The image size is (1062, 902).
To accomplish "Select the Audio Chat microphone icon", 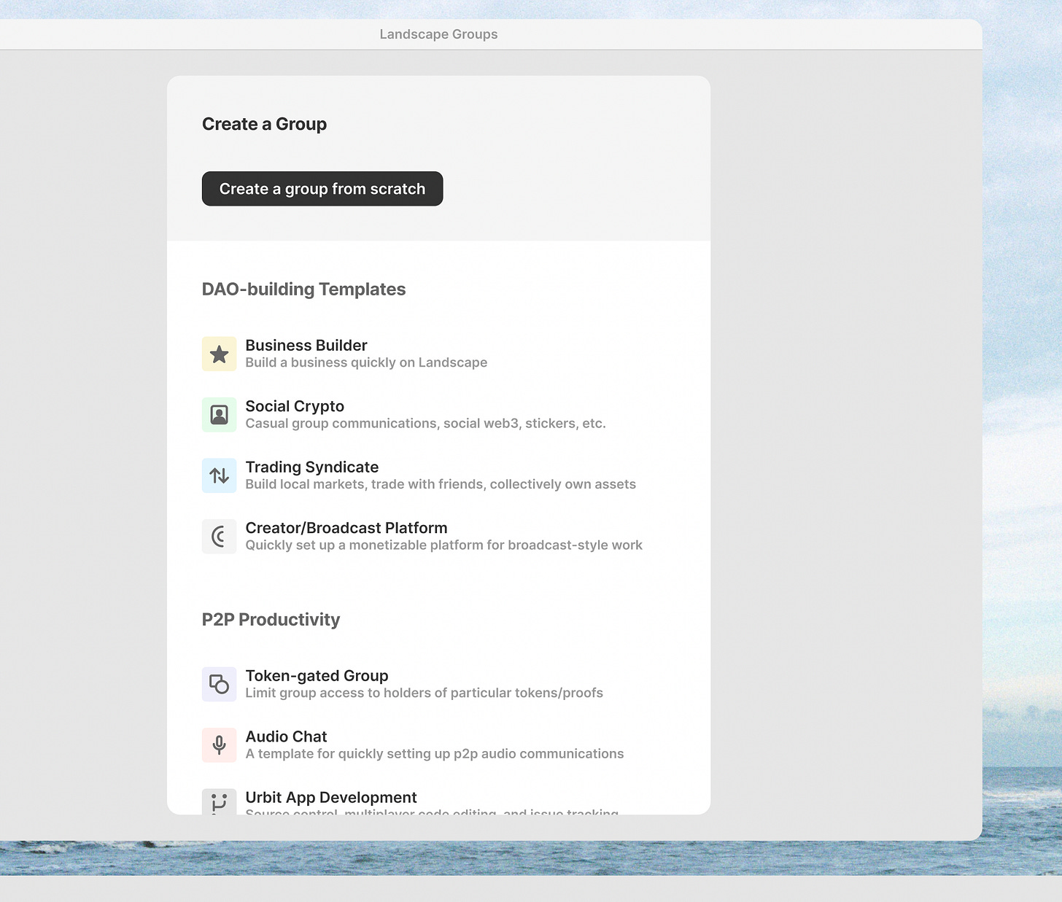I will tap(219, 745).
